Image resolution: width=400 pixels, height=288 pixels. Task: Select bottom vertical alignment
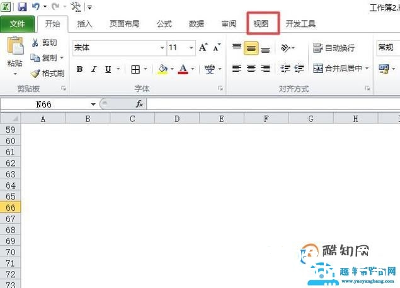[265, 49]
